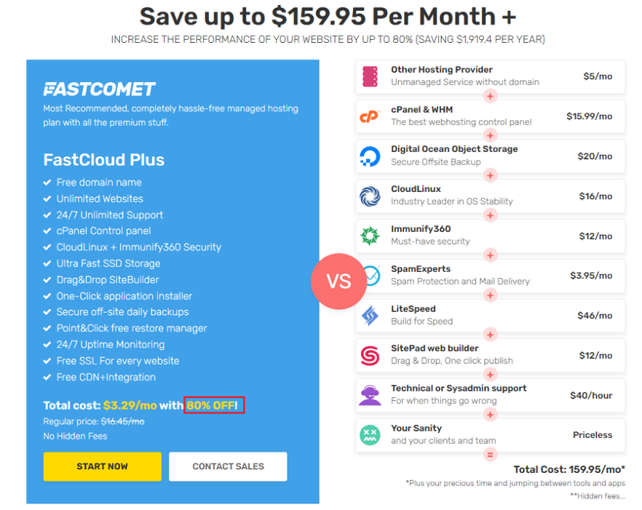Click the Your Sanity face icon
642x510 pixels.
pos(370,435)
